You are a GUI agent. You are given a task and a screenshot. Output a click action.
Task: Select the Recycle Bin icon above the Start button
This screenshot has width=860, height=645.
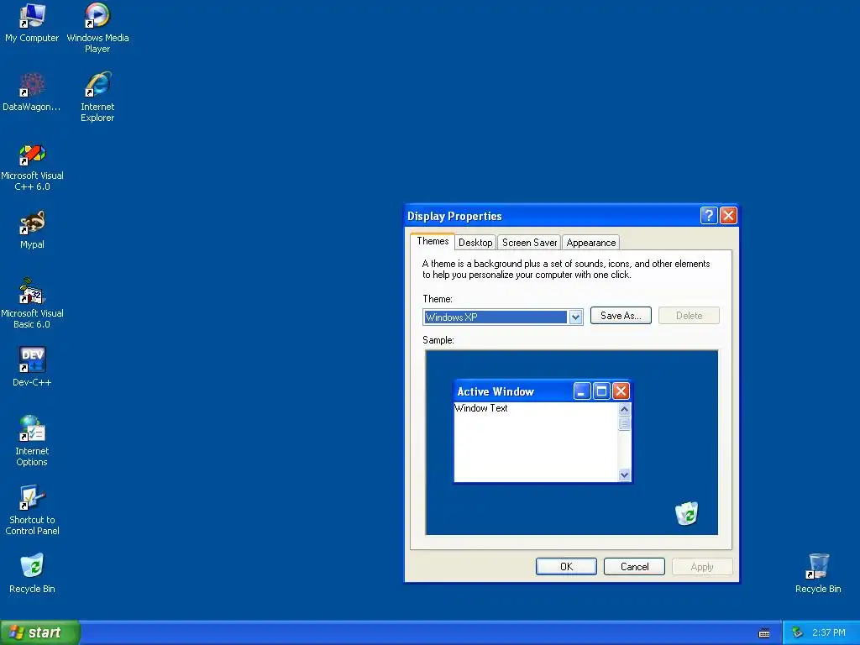tap(32, 574)
